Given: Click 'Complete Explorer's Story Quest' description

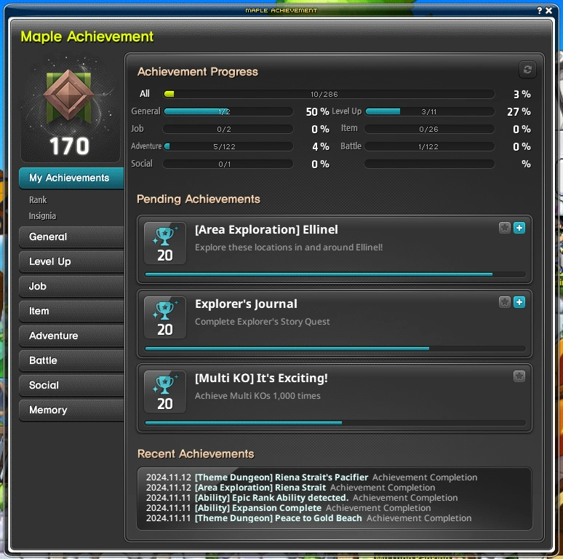Looking at the screenshot, I should coord(262,322).
